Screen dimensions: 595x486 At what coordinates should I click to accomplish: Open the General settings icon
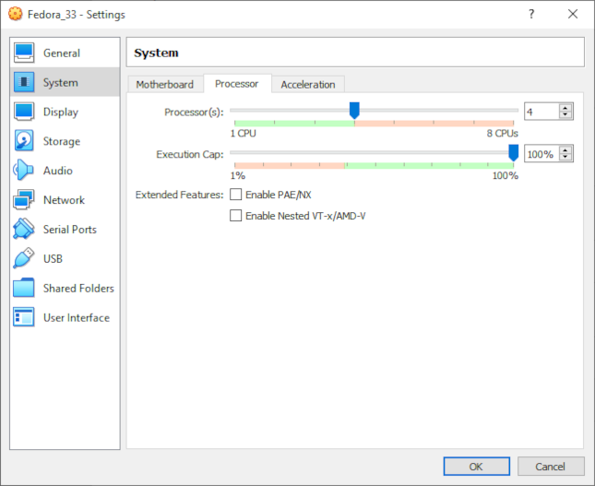pyautogui.click(x=24, y=53)
